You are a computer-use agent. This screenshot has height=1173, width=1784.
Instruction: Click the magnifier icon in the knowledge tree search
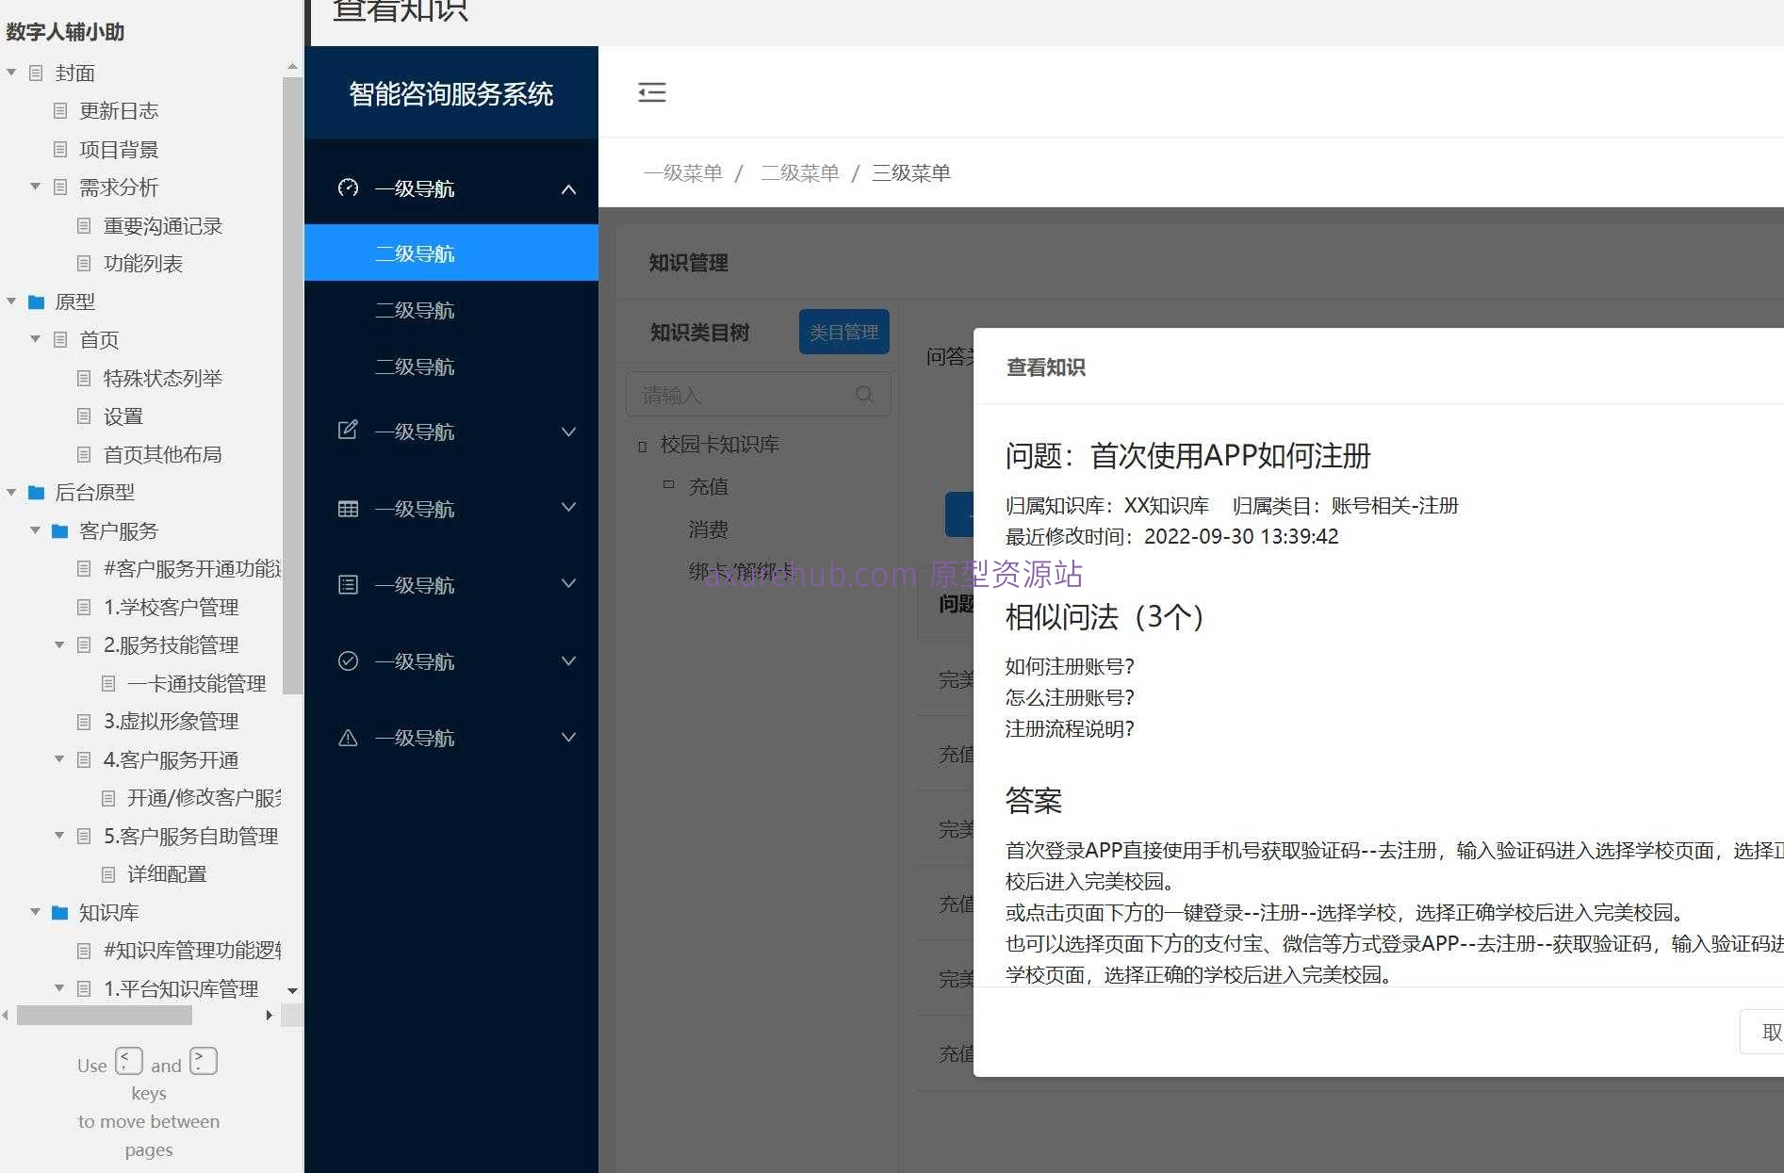(x=864, y=394)
